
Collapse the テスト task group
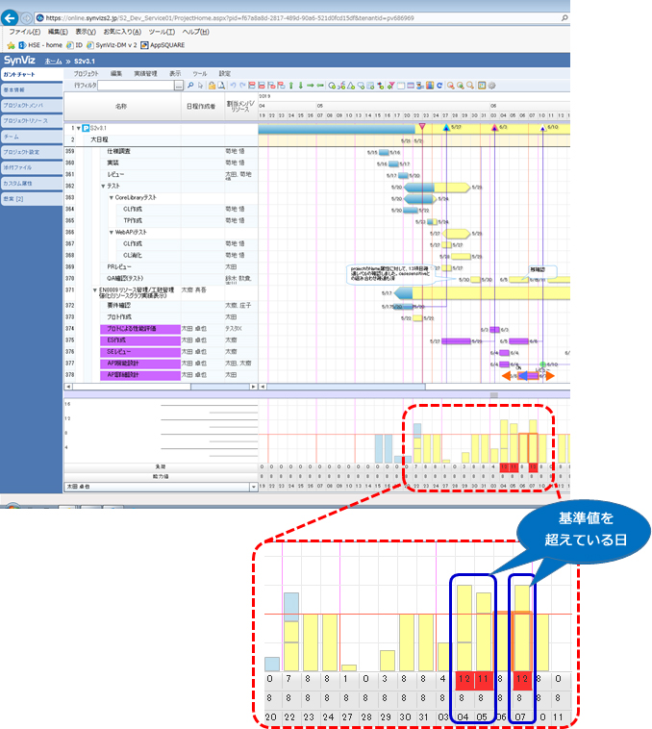(x=103, y=186)
